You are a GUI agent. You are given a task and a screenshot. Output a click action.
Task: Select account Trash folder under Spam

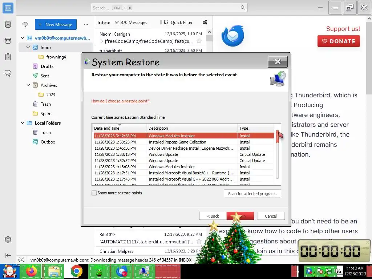click(45, 104)
